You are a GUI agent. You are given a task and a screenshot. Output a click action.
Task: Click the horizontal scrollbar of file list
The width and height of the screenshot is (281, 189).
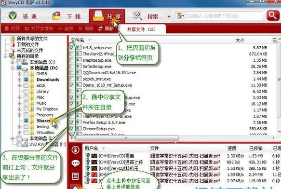tap(127, 138)
